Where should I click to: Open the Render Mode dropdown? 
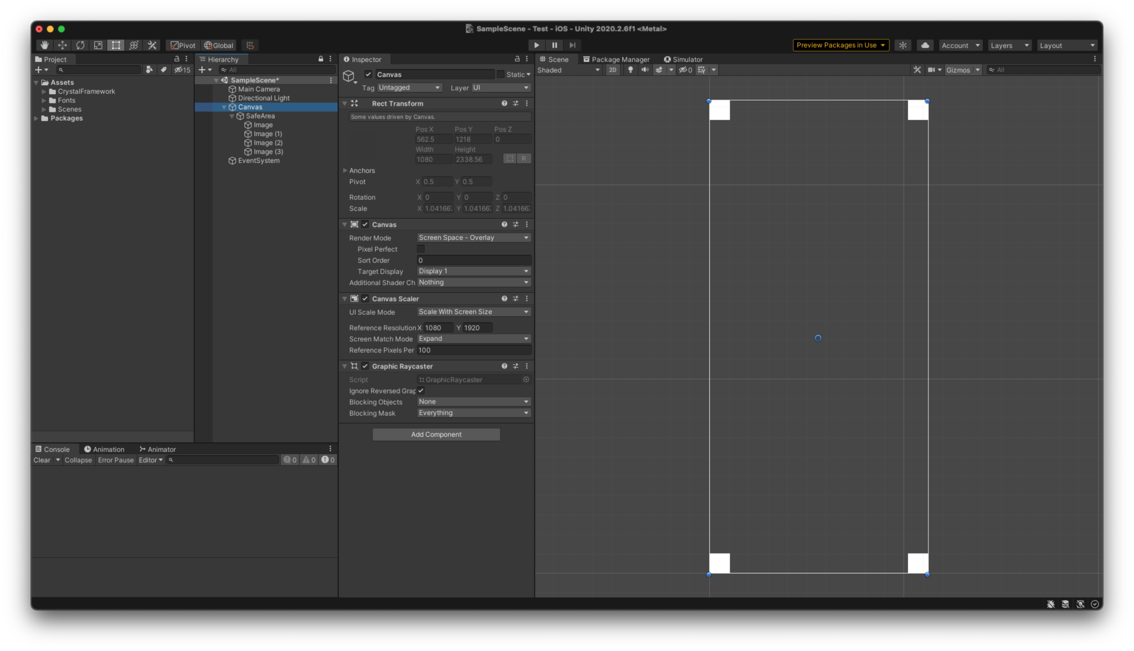pos(473,237)
